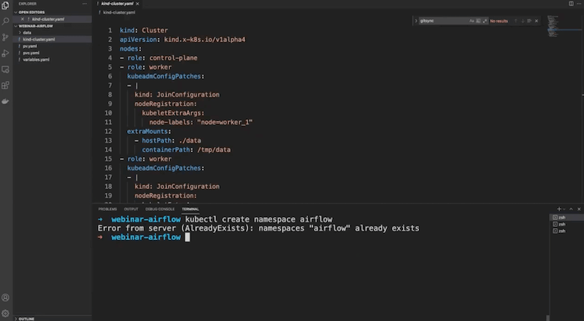Open pvc.yaml from the explorer
584x321 pixels.
click(x=30, y=52)
